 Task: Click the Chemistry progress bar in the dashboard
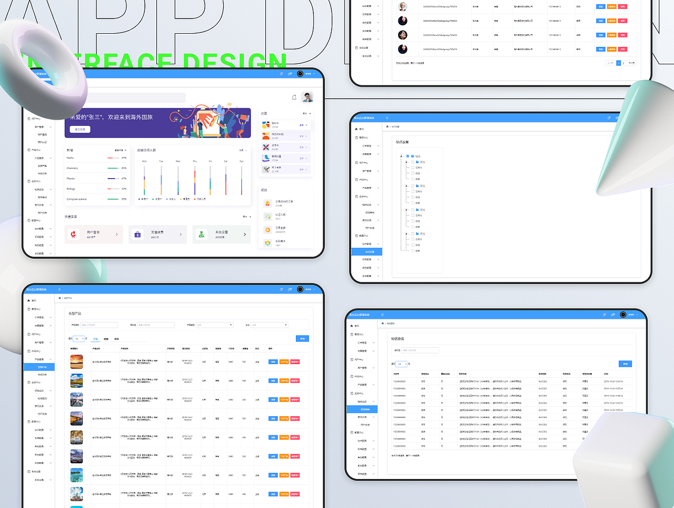113,168
